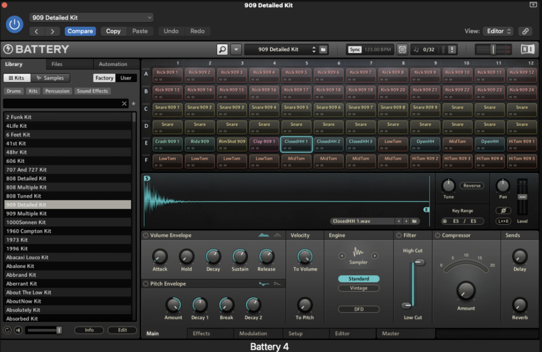Click the search magnifier icon in Battery header

coord(222,49)
